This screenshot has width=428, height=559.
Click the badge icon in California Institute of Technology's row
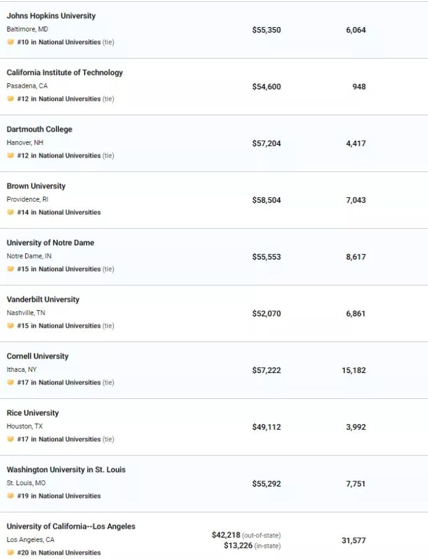click(x=10, y=99)
